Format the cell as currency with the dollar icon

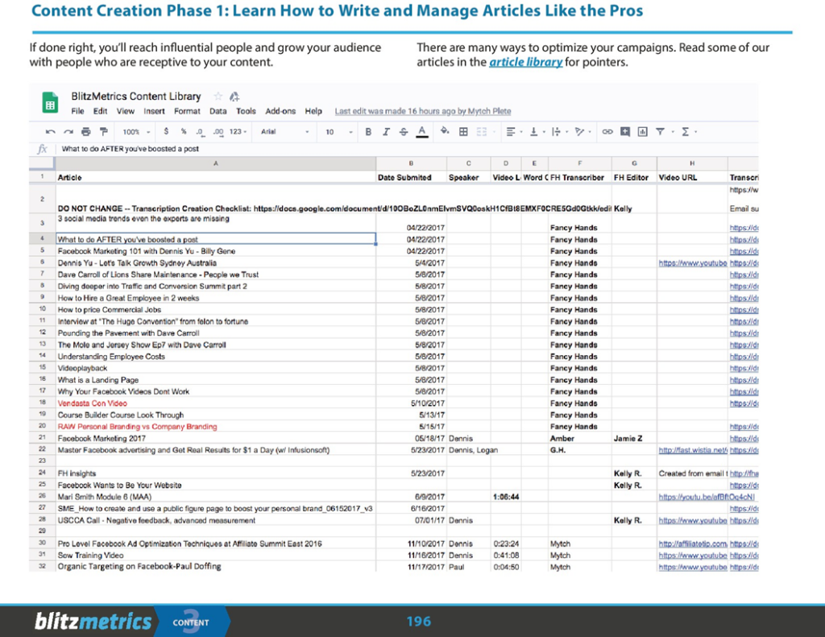(166, 131)
